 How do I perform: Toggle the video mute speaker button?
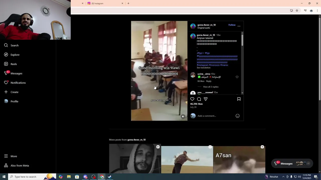(183, 116)
